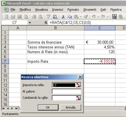This screenshot has width=126, height=117.
Task: Expand the Undo history dropdown arrow
Action: coord(98,17)
